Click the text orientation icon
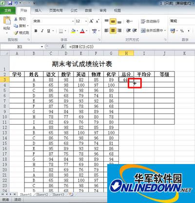195x203 pixels. pos(128,21)
